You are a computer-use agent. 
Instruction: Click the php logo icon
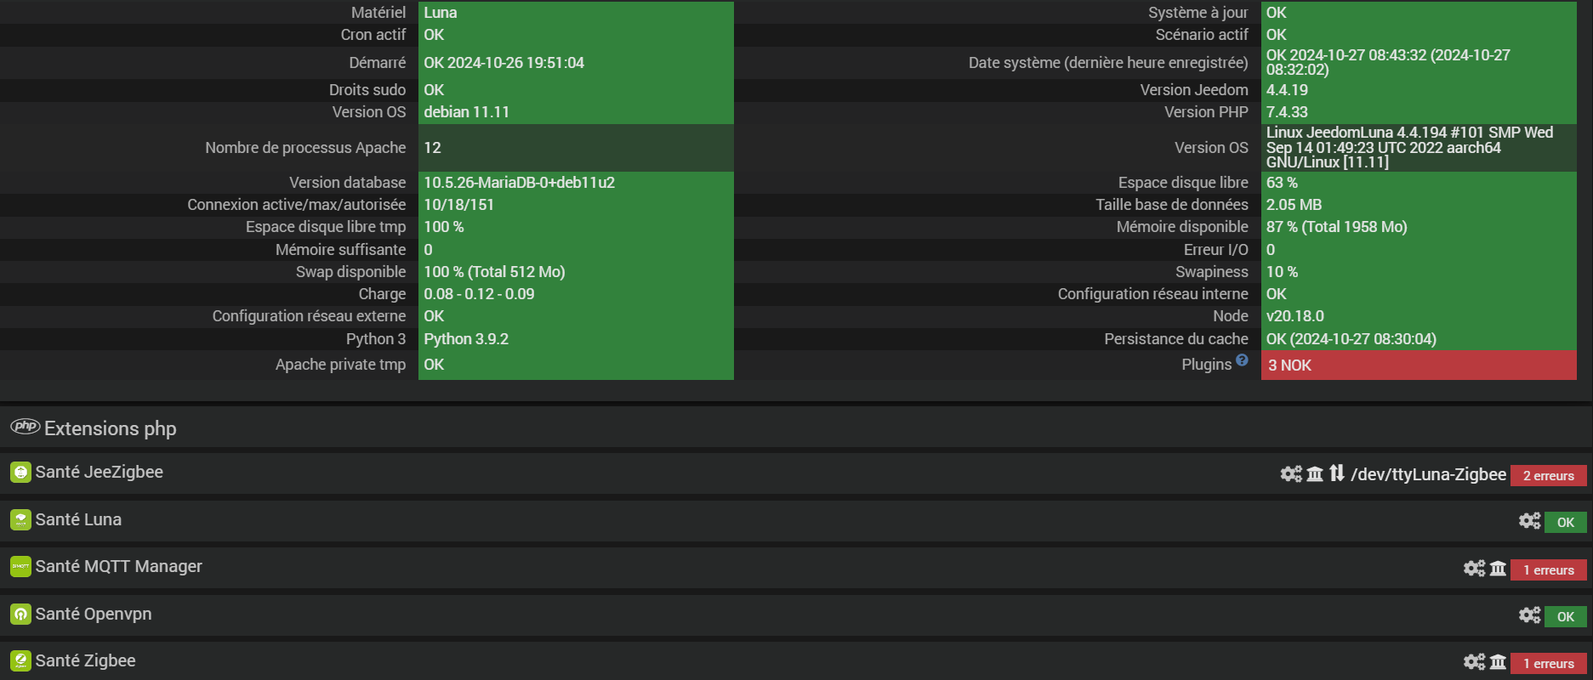coord(26,427)
